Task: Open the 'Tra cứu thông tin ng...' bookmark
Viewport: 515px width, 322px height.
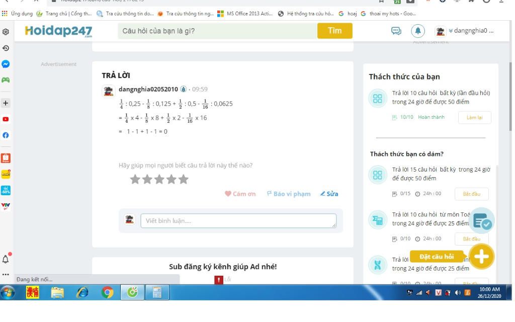Action: point(186,14)
